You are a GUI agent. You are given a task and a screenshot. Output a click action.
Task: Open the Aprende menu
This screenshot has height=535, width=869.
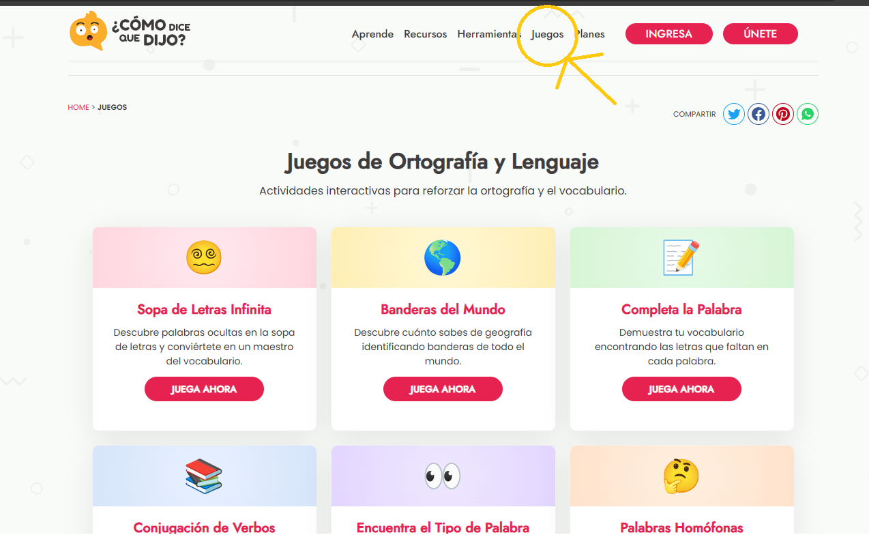pos(372,34)
